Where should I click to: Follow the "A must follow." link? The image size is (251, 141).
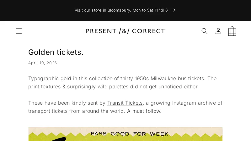point(144,111)
